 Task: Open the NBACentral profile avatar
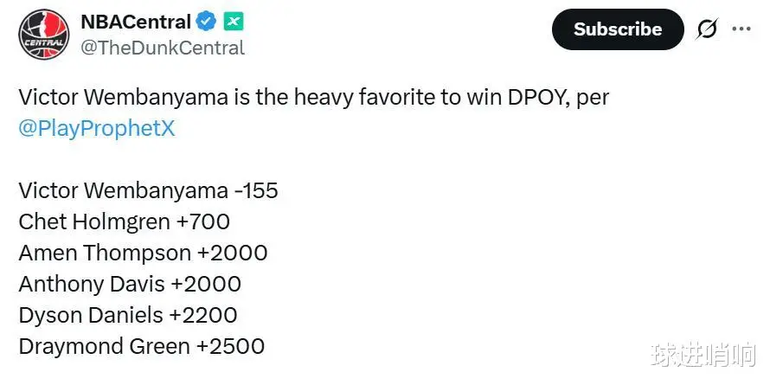pyautogui.click(x=43, y=34)
